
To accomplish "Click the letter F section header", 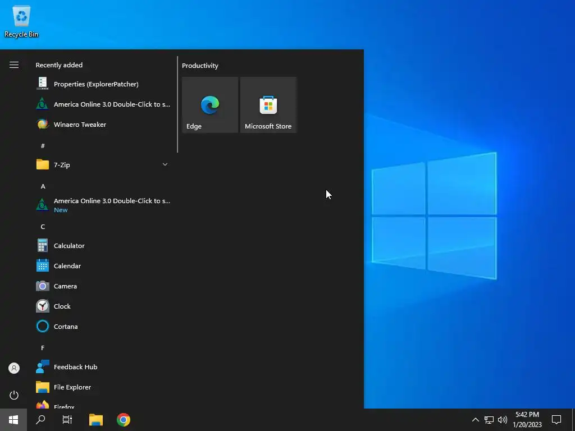I will [x=43, y=348].
